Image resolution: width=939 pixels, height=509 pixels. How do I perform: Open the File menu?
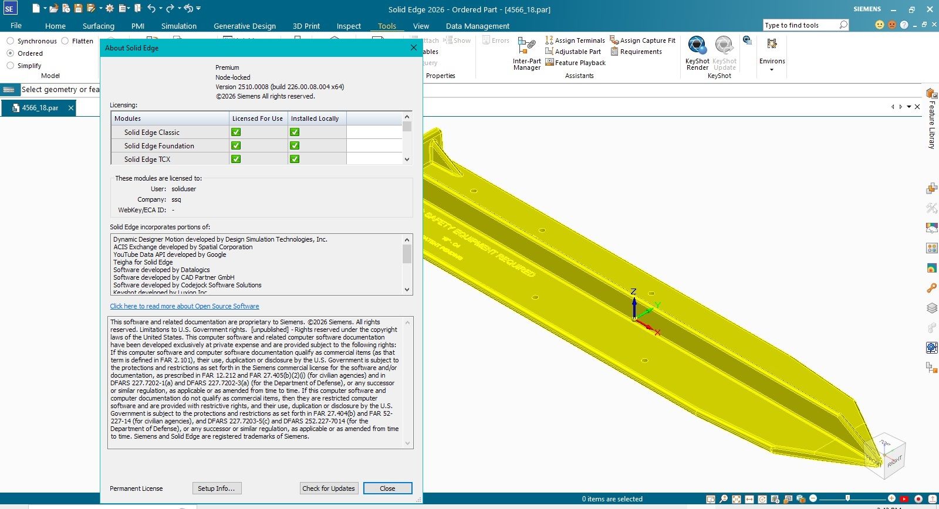coord(16,25)
